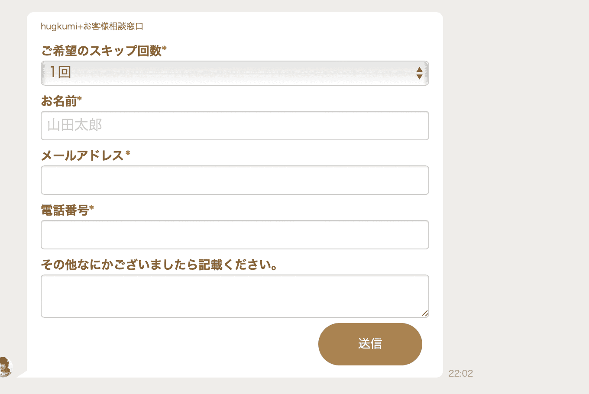Click the メールアドレス input field
Image resolution: width=589 pixels, height=394 pixels.
tap(235, 180)
